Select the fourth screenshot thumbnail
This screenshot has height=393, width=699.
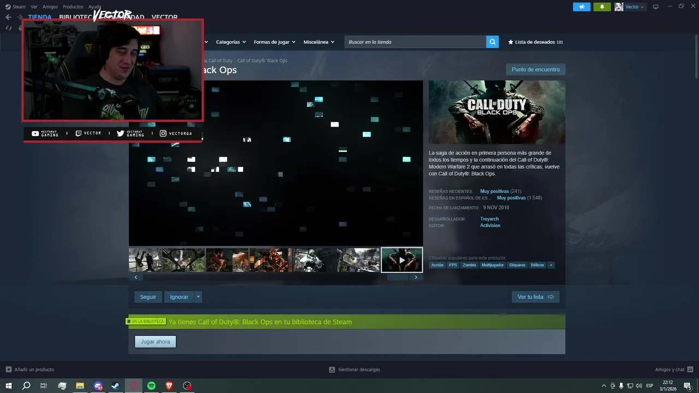point(271,260)
